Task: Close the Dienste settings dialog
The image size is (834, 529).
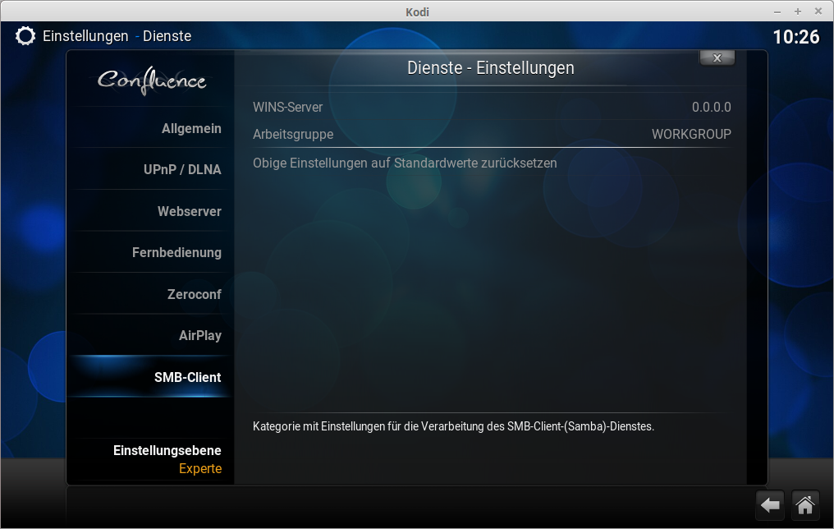Action: pos(717,57)
